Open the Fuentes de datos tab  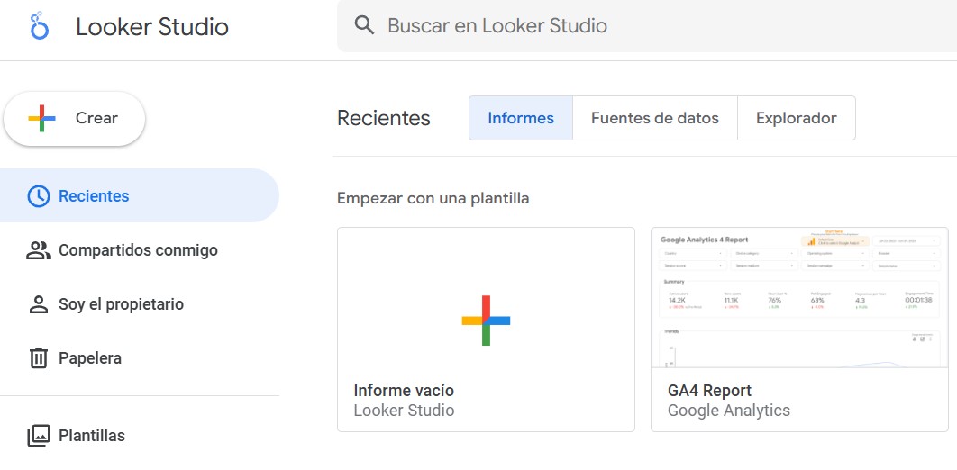point(654,118)
